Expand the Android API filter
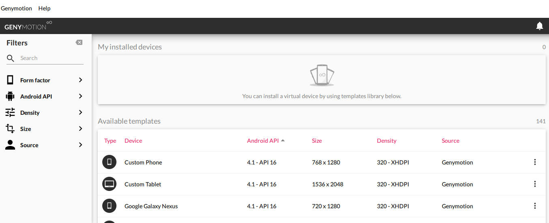 pos(80,96)
